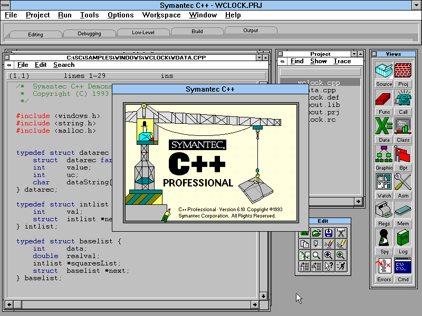The image size is (422, 316).
Task: Open the Trace menu in Project window
Action: point(342,61)
